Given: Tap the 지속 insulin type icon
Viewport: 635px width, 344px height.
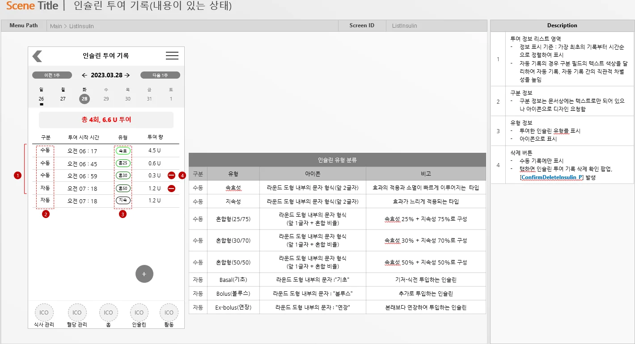Looking at the screenshot, I should [x=123, y=201].
